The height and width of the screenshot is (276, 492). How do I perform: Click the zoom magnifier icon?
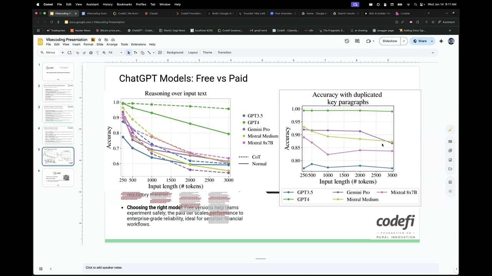(104, 53)
